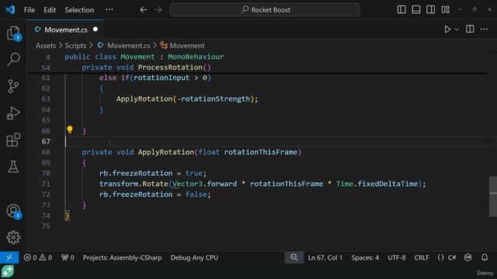Image resolution: width=497 pixels, height=279 pixels.
Task: Click the vertical scrollbar thumb
Action: 493,196
